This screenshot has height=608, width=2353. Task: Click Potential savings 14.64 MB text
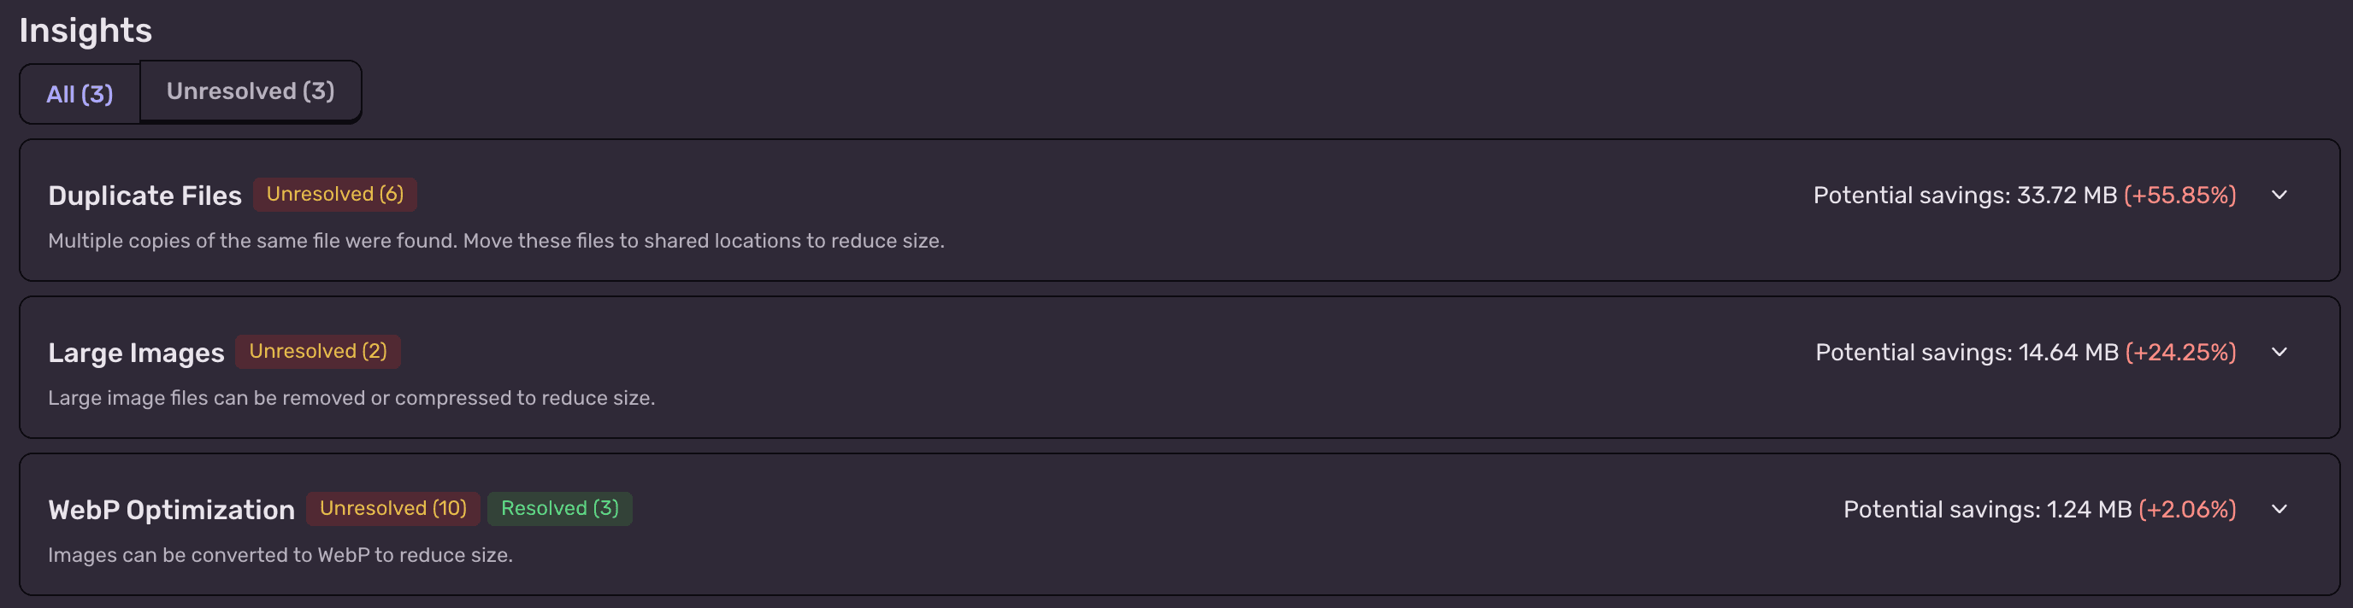(1966, 353)
